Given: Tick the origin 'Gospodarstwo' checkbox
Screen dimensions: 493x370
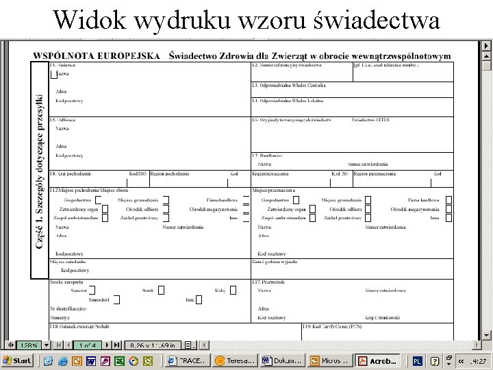Looking at the screenshot, I should click(x=99, y=200).
